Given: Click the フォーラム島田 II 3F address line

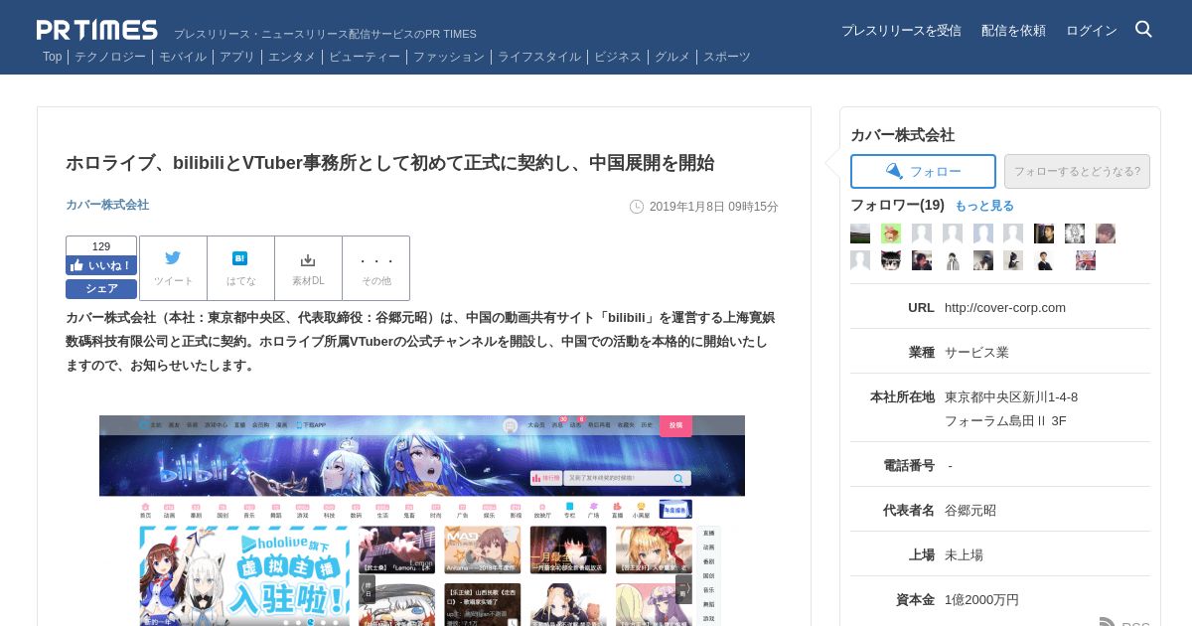Looking at the screenshot, I should pyautogui.click(x=1005, y=420).
